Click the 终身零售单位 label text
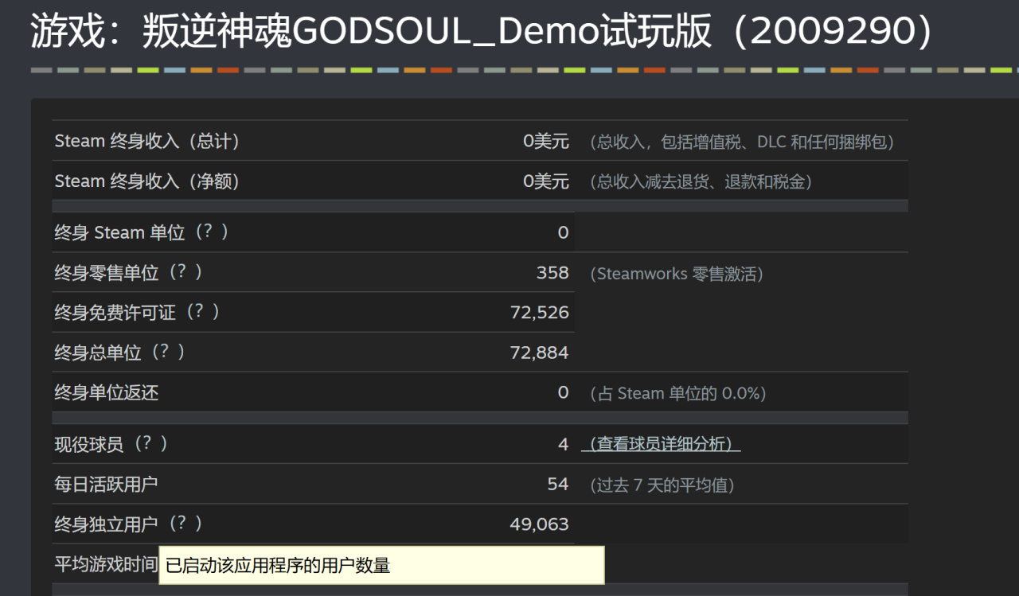 click(106, 273)
